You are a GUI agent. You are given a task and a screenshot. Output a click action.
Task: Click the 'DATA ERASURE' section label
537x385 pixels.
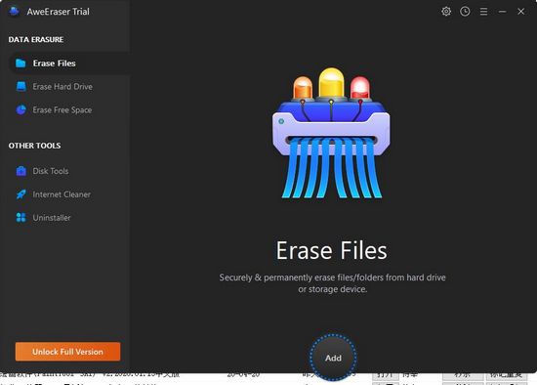36,40
